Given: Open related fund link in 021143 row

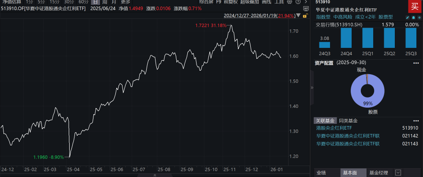Looking at the screenshot, I should tap(348, 144).
